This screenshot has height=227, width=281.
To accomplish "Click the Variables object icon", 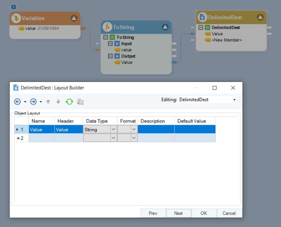I will pyautogui.click(x=16, y=18).
